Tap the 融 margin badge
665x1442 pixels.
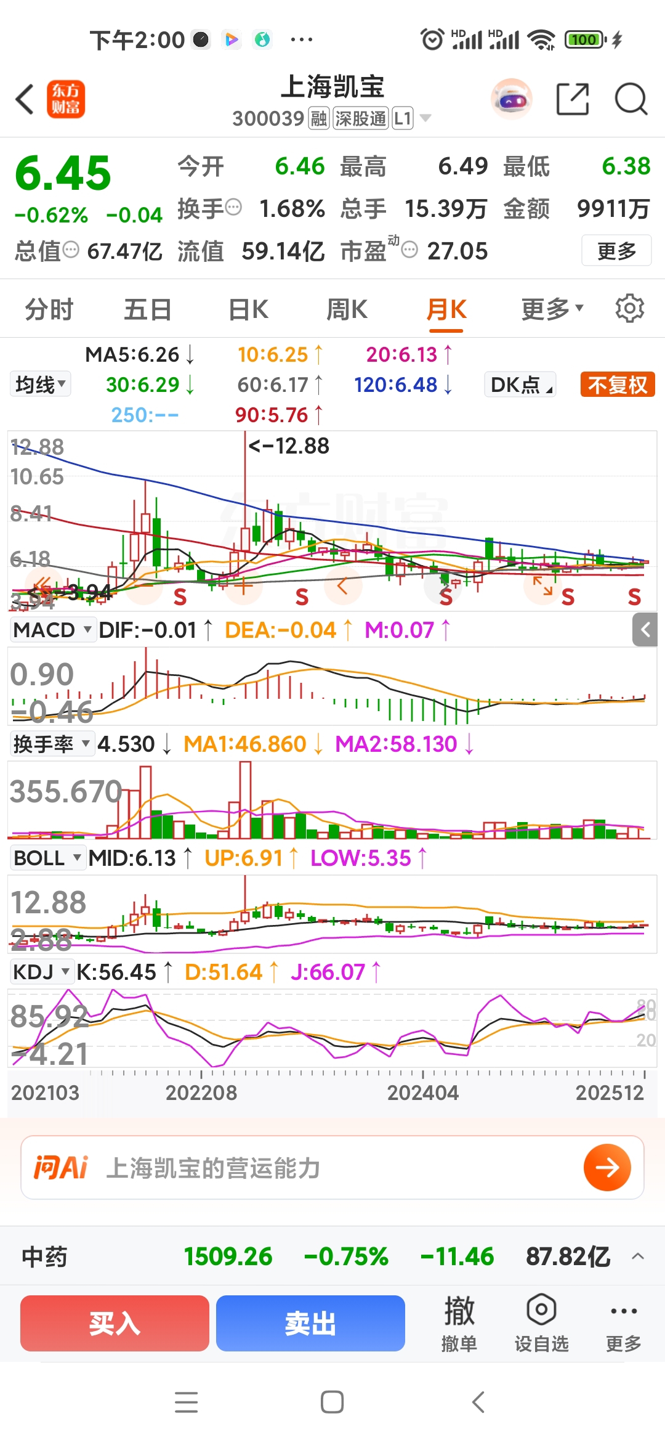319,118
